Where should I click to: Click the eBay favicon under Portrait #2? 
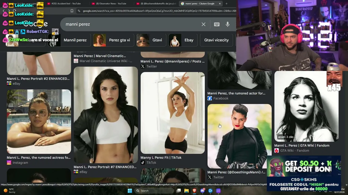(x=9, y=84)
